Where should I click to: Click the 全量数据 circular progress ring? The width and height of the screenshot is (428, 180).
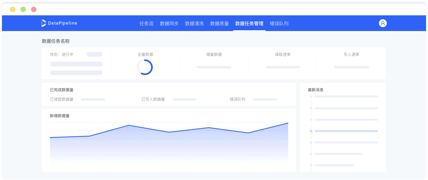click(145, 67)
